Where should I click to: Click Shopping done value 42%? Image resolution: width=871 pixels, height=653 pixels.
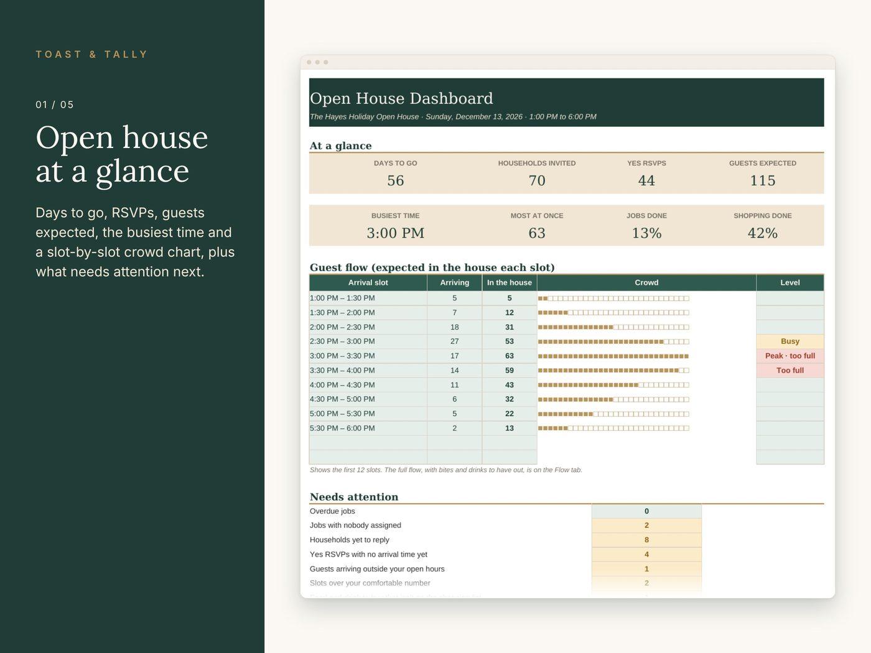coord(763,233)
